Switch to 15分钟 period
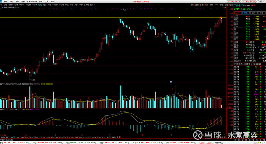This screenshot has height=144, width=266. 22,5
